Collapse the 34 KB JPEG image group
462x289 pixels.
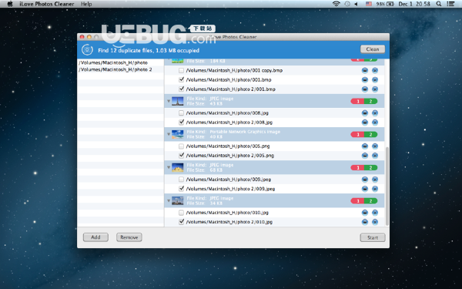[x=169, y=201]
